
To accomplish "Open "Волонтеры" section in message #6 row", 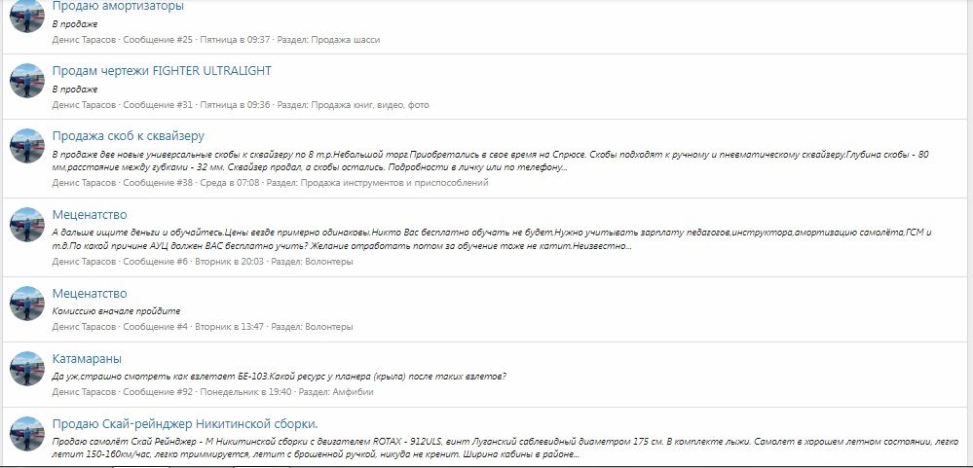I will coord(328,261).
